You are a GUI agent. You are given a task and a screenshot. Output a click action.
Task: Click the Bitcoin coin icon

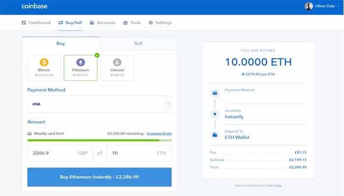tap(44, 62)
